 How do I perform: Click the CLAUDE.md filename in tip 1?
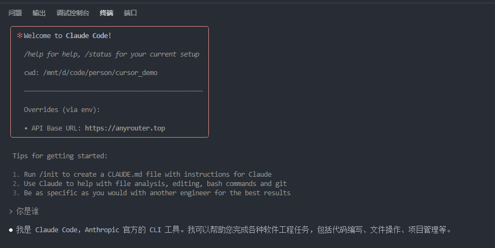[x=125, y=175]
